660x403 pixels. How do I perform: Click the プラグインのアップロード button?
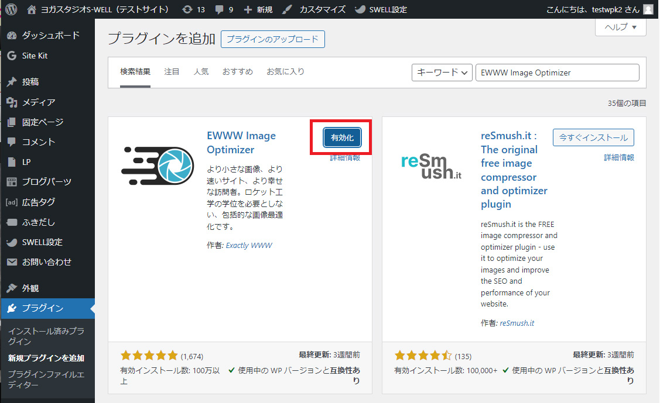pyautogui.click(x=273, y=39)
